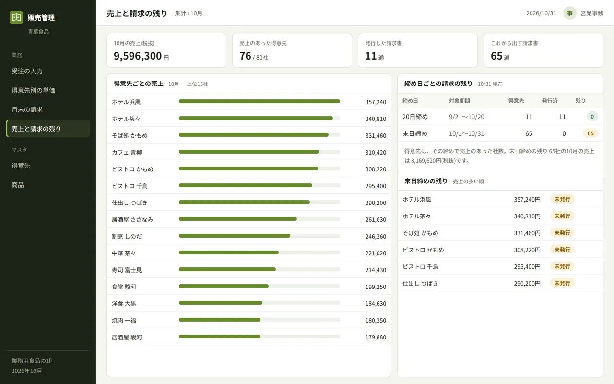Select 売上と請求の残り in sidebar
Viewport: 614px width, 384px height.
(x=48, y=129)
